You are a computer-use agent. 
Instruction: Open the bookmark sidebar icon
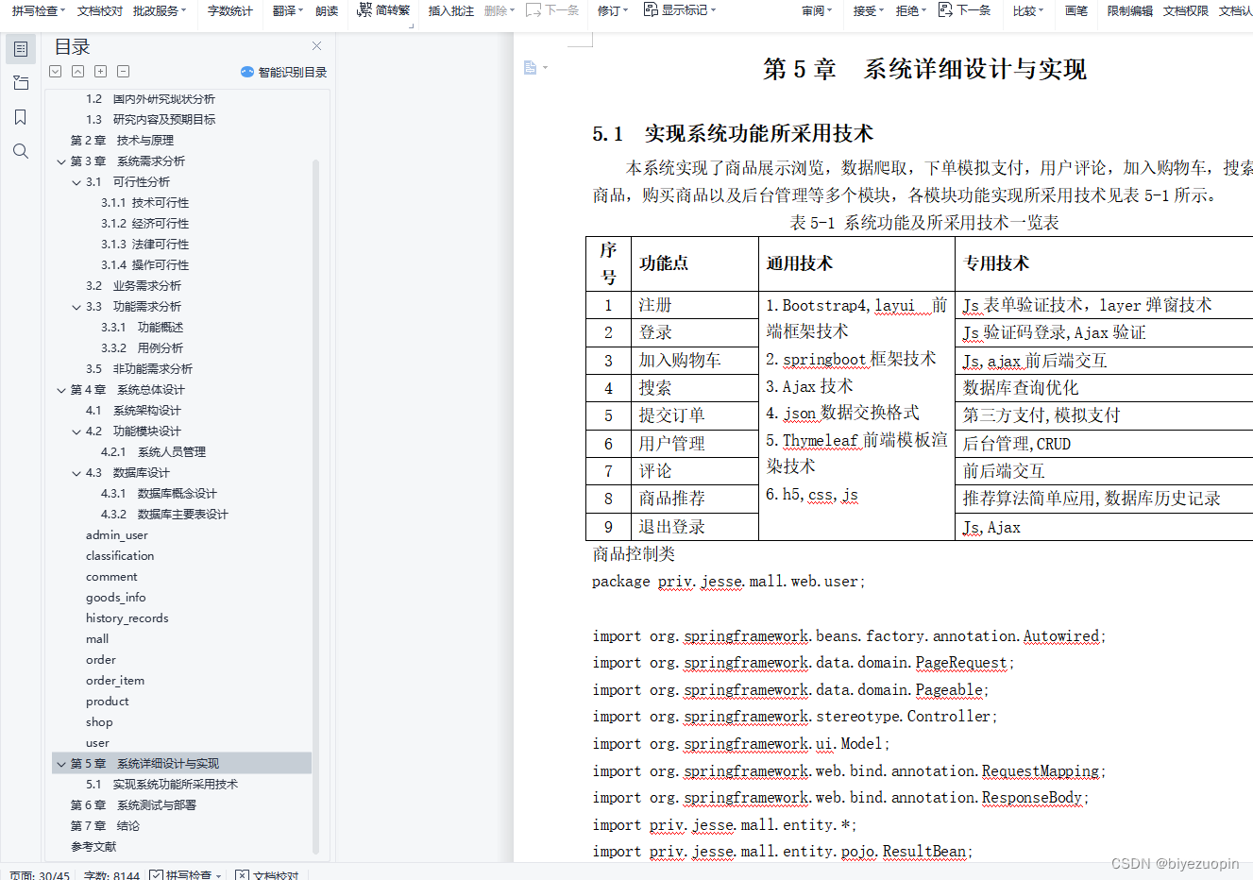click(21, 117)
